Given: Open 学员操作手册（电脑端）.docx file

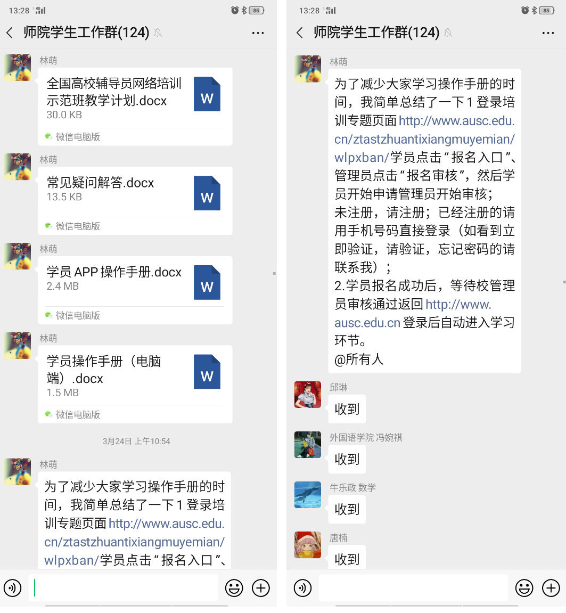Looking at the screenshot, I should [x=135, y=385].
